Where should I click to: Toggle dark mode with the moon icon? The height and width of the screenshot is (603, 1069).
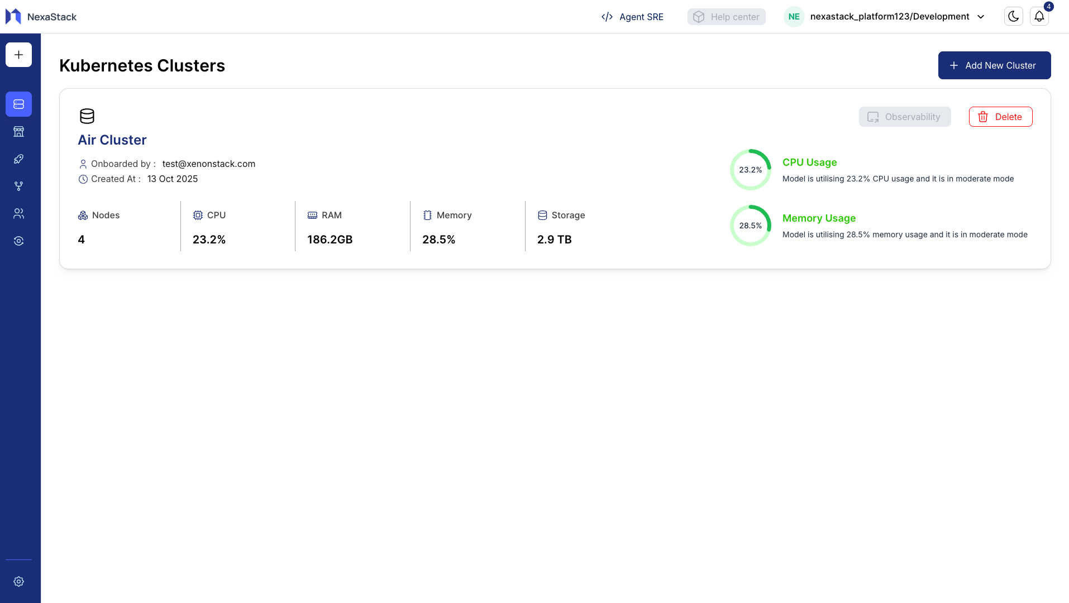tap(1013, 17)
